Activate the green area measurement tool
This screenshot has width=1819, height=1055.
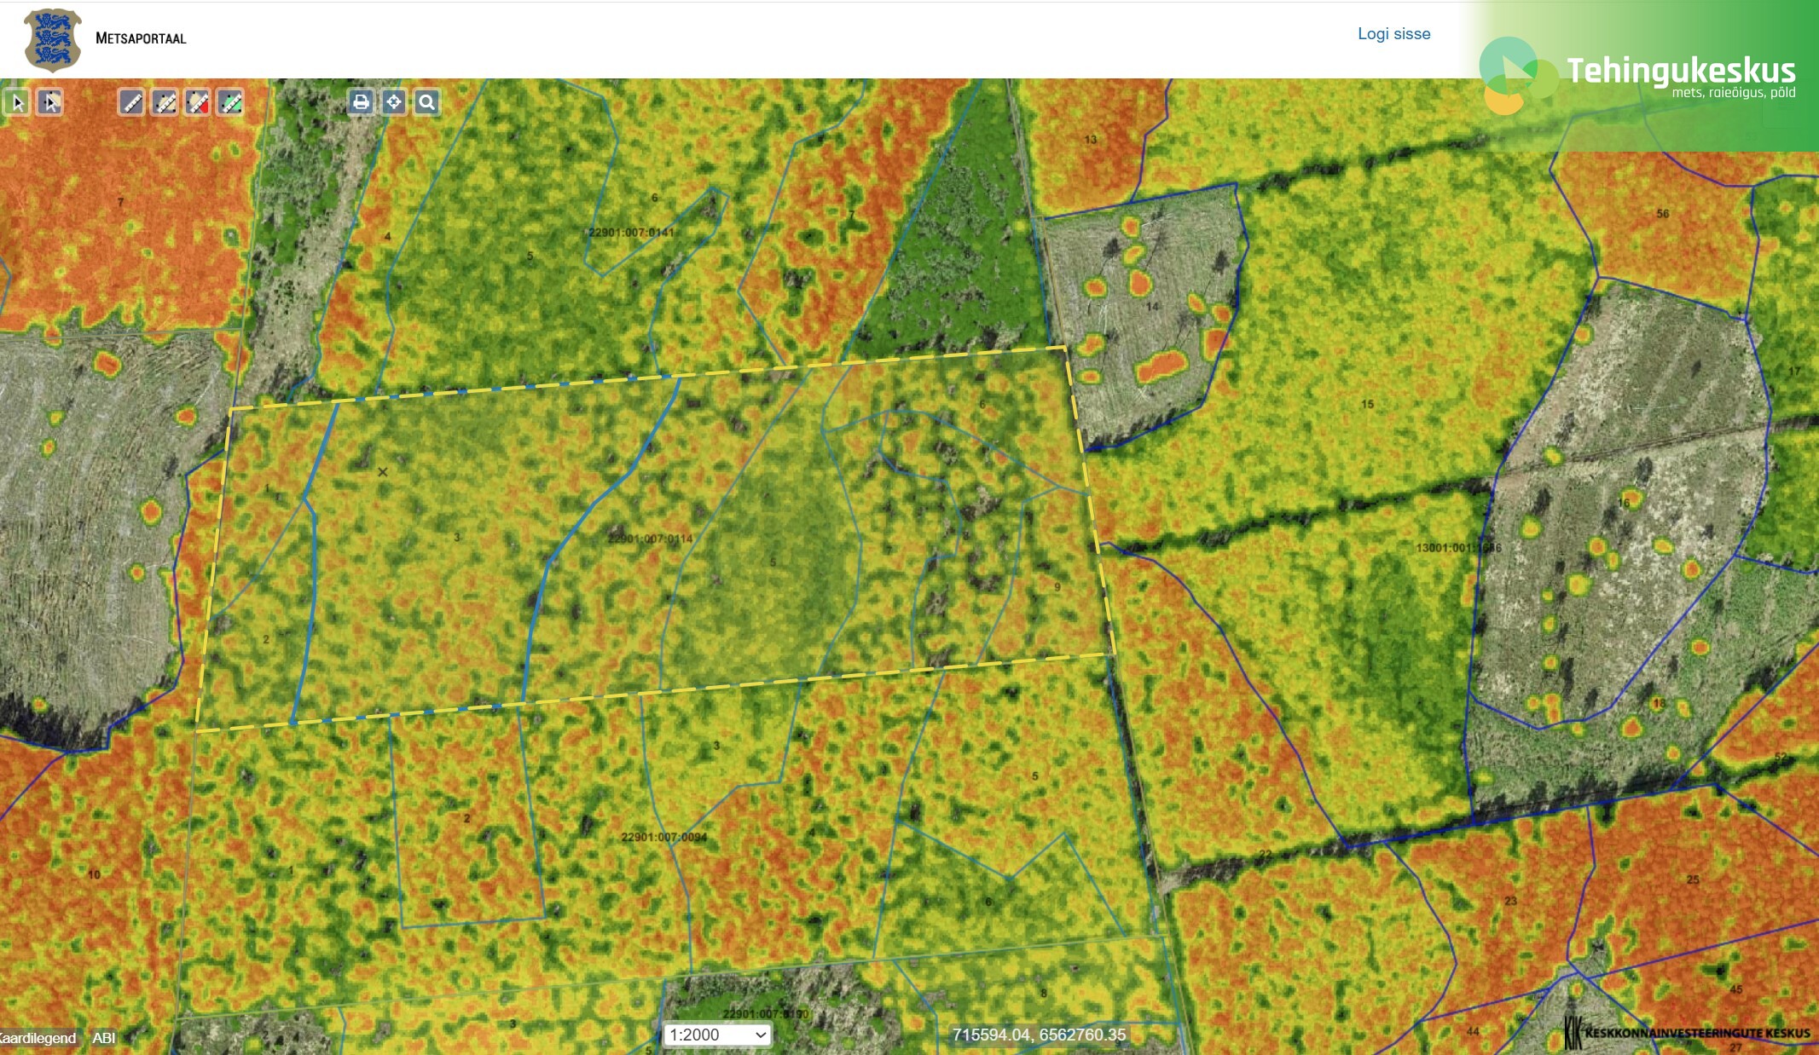tap(231, 103)
